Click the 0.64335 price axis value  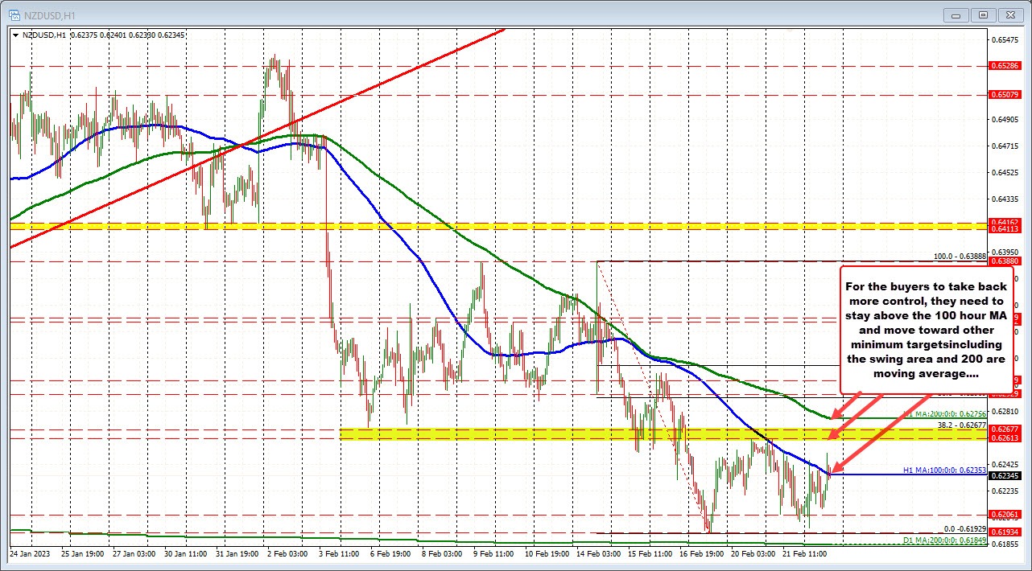point(1004,199)
